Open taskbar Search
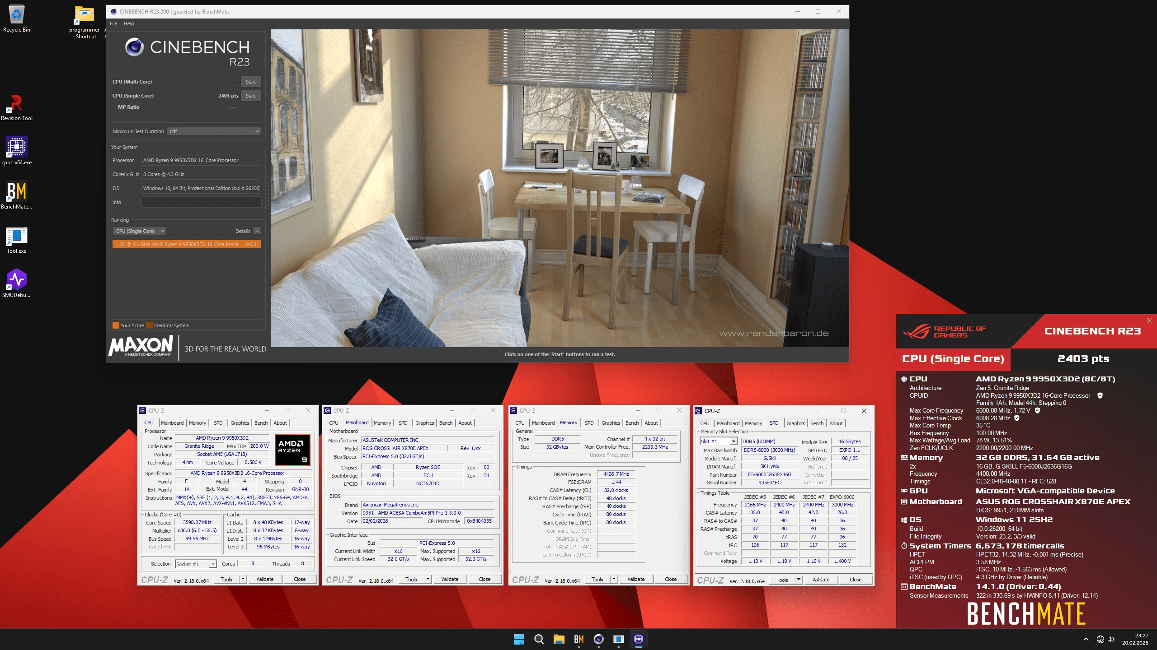This screenshot has height=650, width=1157. click(539, 639)
